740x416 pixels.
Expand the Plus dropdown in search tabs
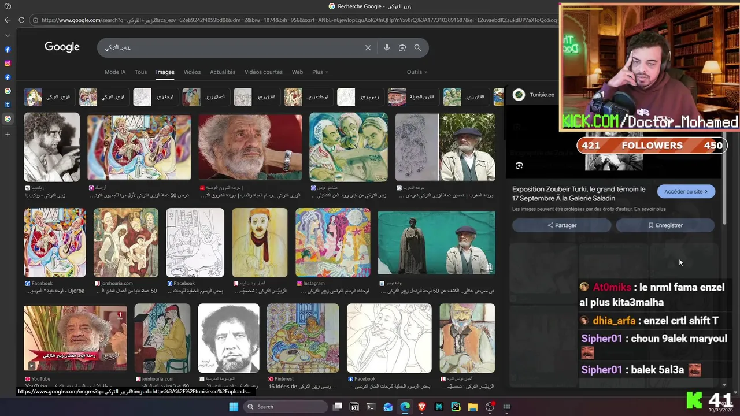(320, 72)
